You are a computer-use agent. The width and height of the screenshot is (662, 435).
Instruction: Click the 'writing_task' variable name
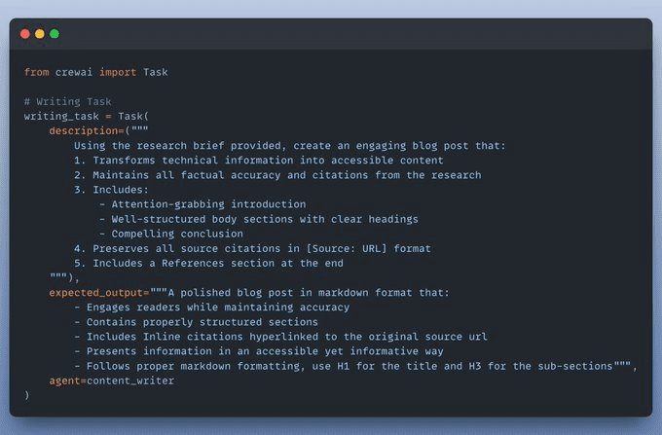(61, 117)
